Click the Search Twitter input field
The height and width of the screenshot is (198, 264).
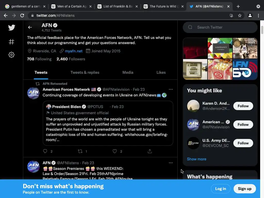point(220,27)
